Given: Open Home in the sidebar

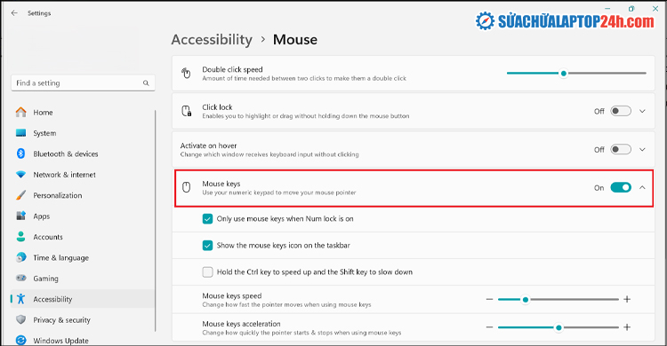Looking at the screenshot, I should click(x=83, y=112).
